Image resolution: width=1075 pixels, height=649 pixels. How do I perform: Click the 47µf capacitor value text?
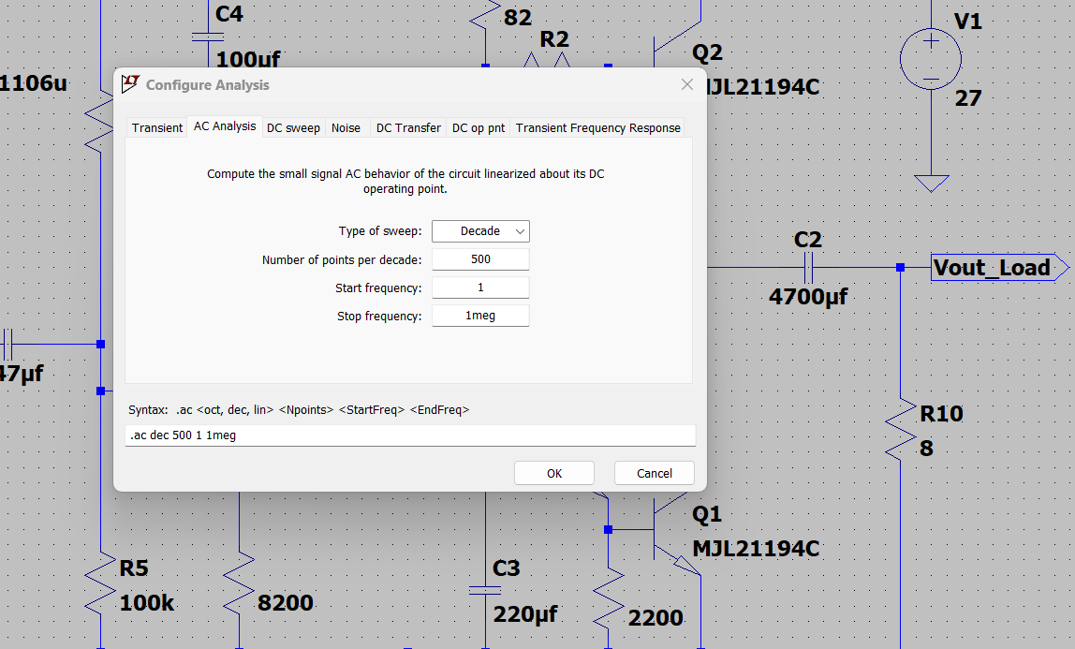22,374
